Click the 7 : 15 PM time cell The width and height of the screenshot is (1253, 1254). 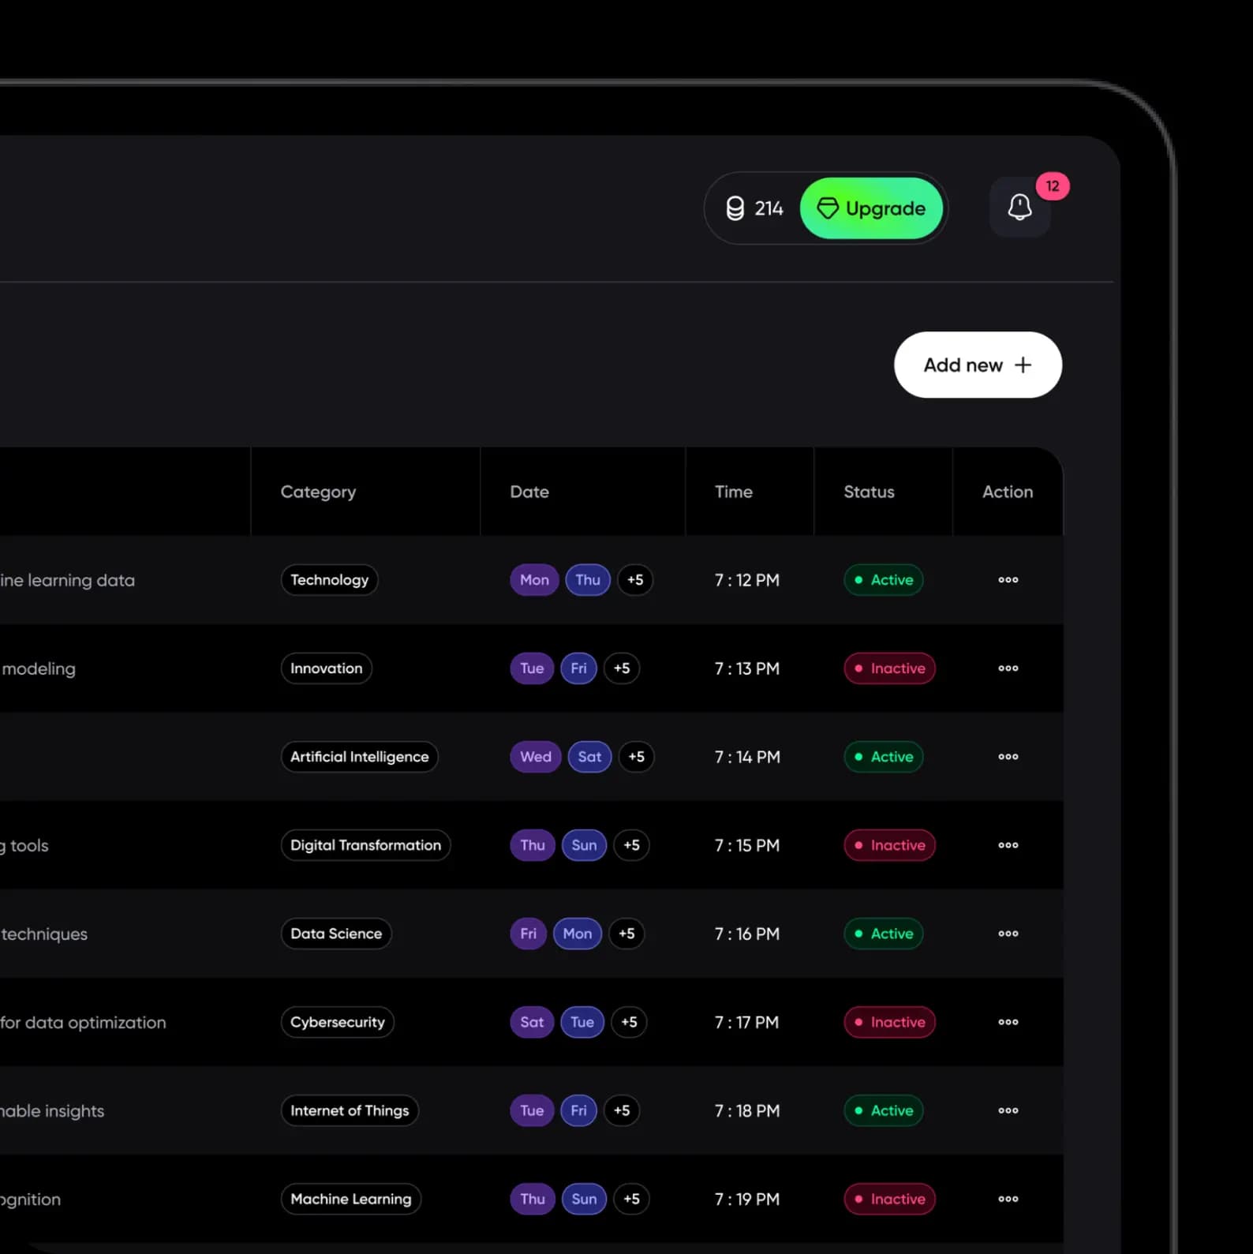pos(746,845)
